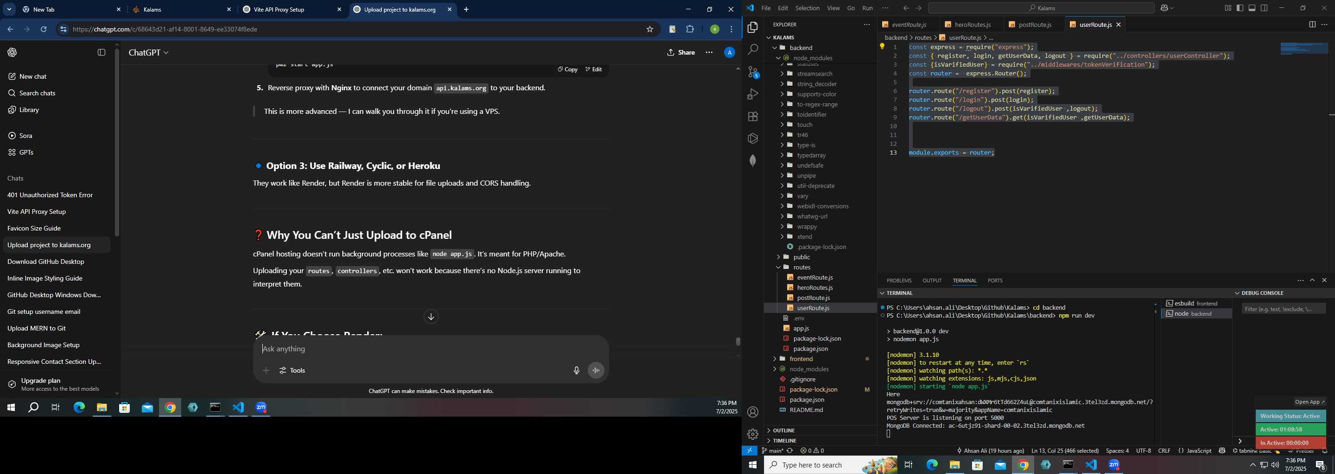Viewport: 1335px width, 474px height.
Task: Select the esbuild frontend terminal
Action: 1196,303
